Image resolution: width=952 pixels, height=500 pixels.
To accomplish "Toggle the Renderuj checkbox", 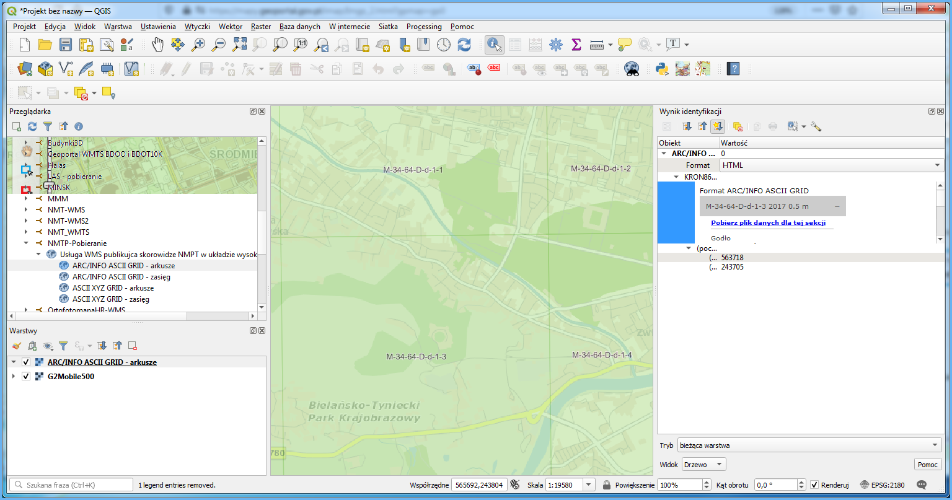I will pyautogui.click(x=814, y=485).
